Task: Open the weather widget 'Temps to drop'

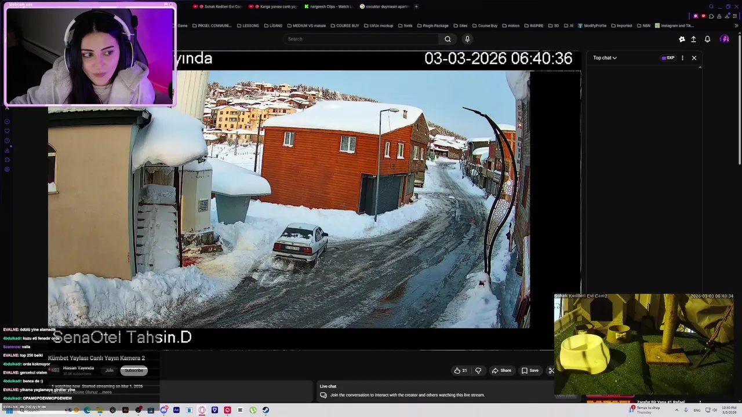Action: point(645,410)
